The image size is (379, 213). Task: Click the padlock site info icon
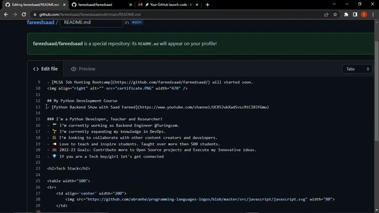(x=35, y=14)
